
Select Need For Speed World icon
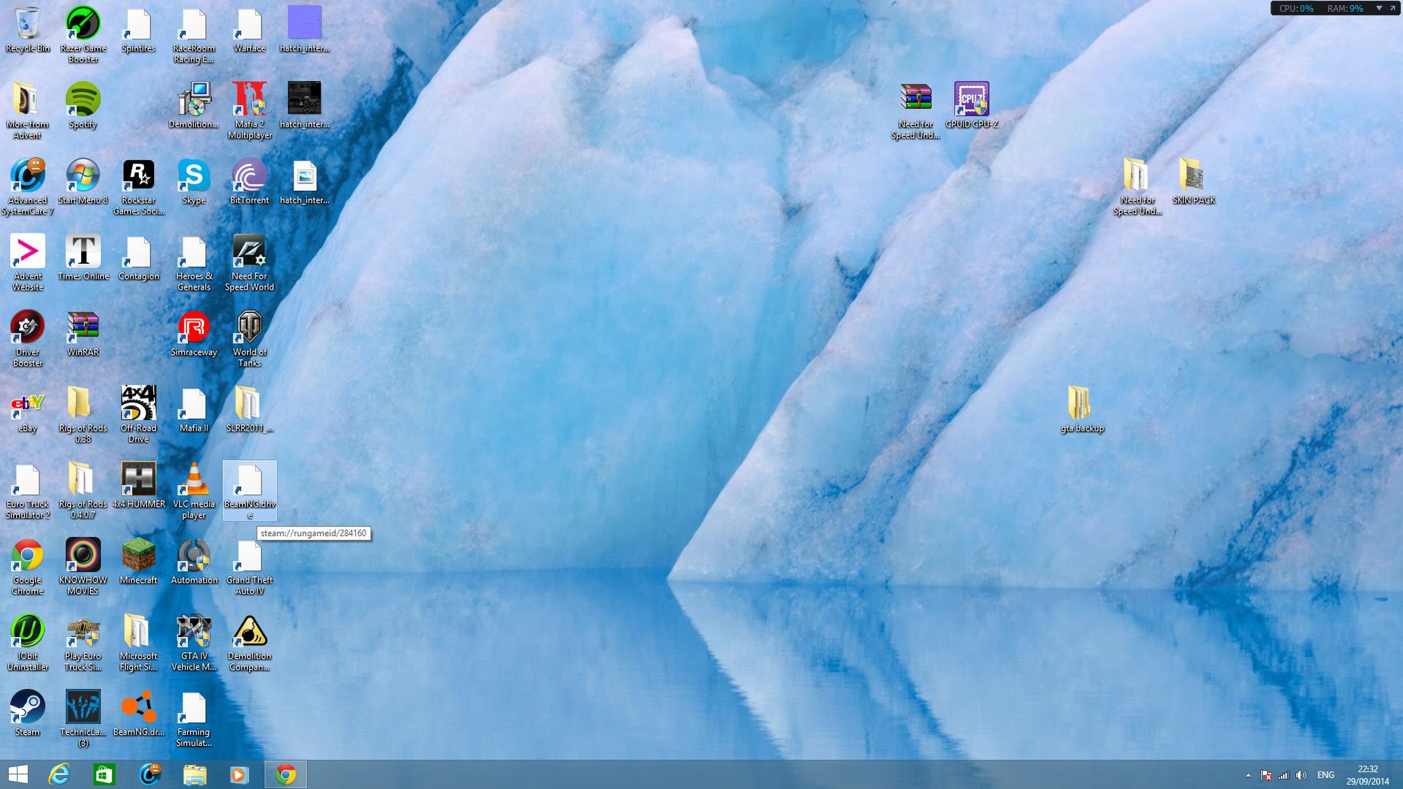coord(249,263)
